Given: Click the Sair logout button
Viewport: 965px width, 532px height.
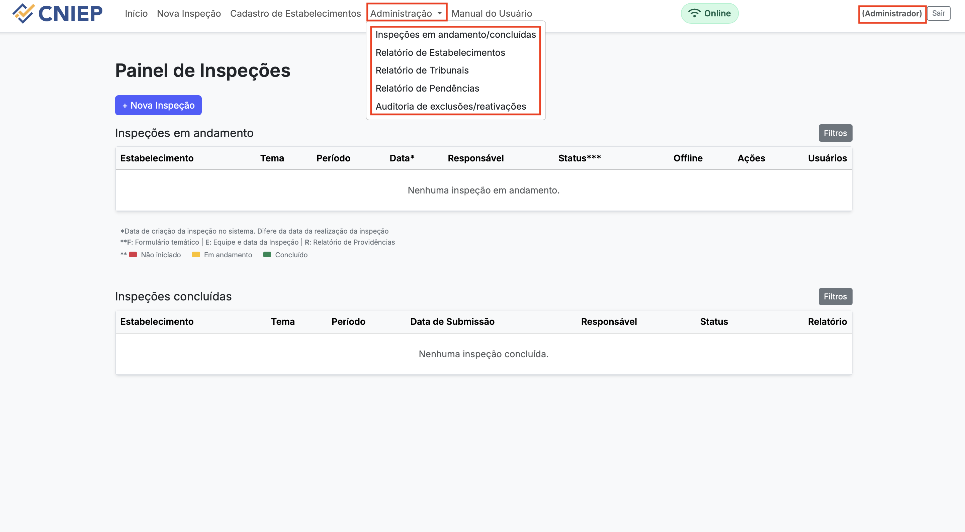Looking at the screenshot, I should (x=939, y=13).
